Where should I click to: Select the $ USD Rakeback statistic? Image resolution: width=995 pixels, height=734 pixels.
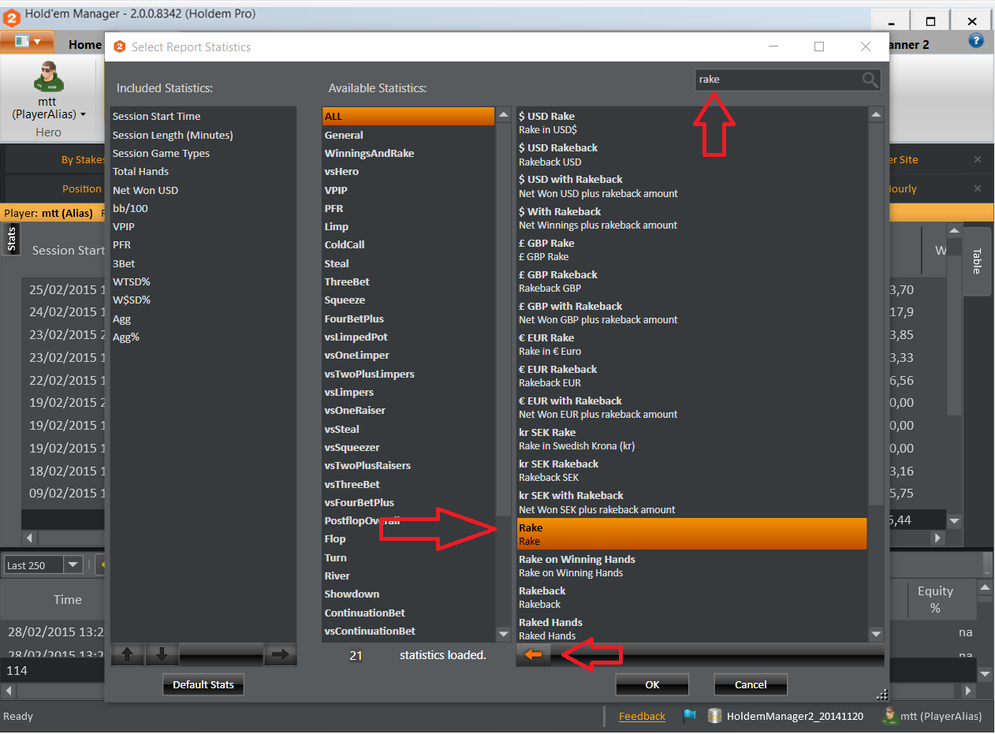coord(691,155)
